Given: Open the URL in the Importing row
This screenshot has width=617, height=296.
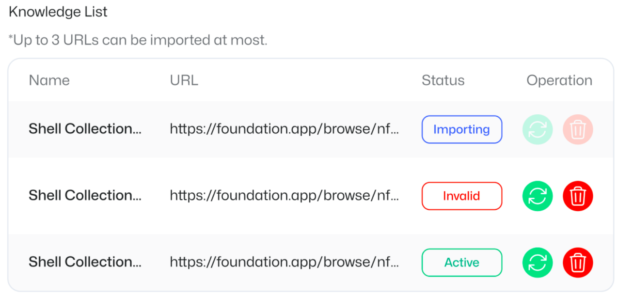Looking at the screenshot, I should [x=284, y=129].
